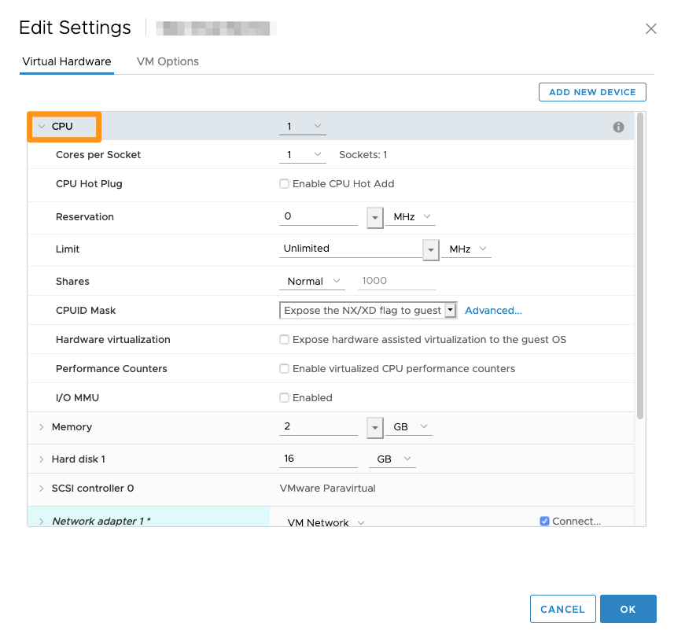
Task: Close the Edit Settings dialog
Action: coord(650,29)
